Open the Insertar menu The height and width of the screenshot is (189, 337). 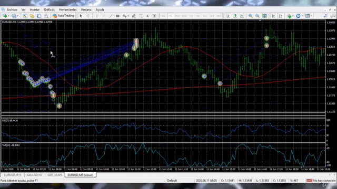[35, 9]
